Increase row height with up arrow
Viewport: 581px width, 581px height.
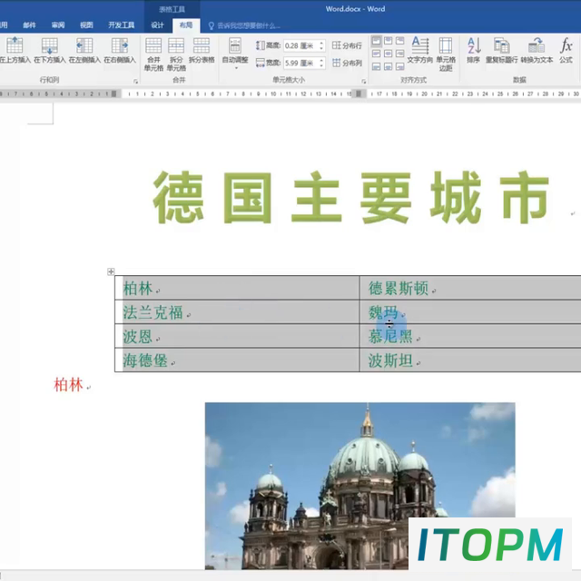(321, 43)
